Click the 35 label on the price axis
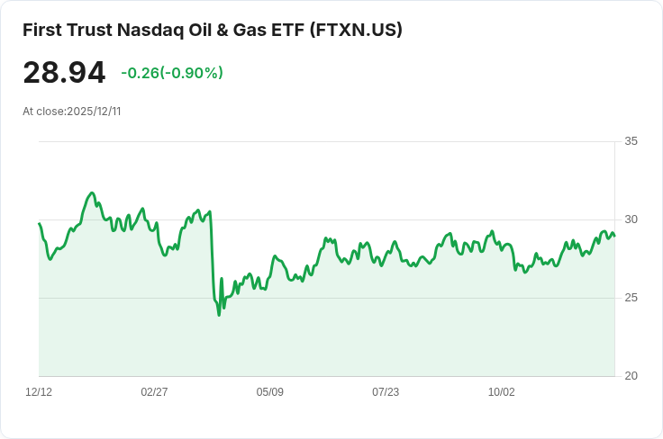663x439 pixels. 631,142
